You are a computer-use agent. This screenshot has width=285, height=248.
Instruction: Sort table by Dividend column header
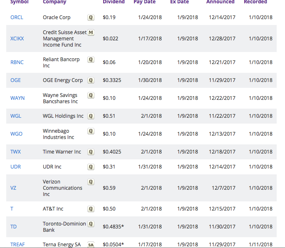click(114, 2)
